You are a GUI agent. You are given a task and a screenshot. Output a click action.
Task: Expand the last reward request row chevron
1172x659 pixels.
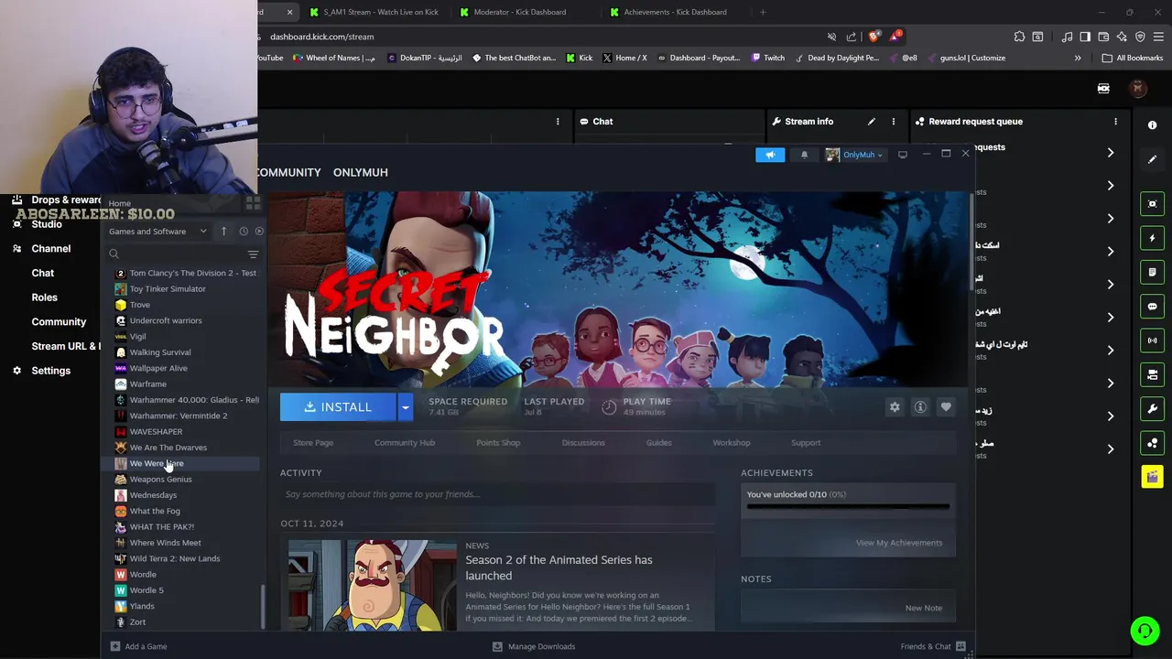1110,449
